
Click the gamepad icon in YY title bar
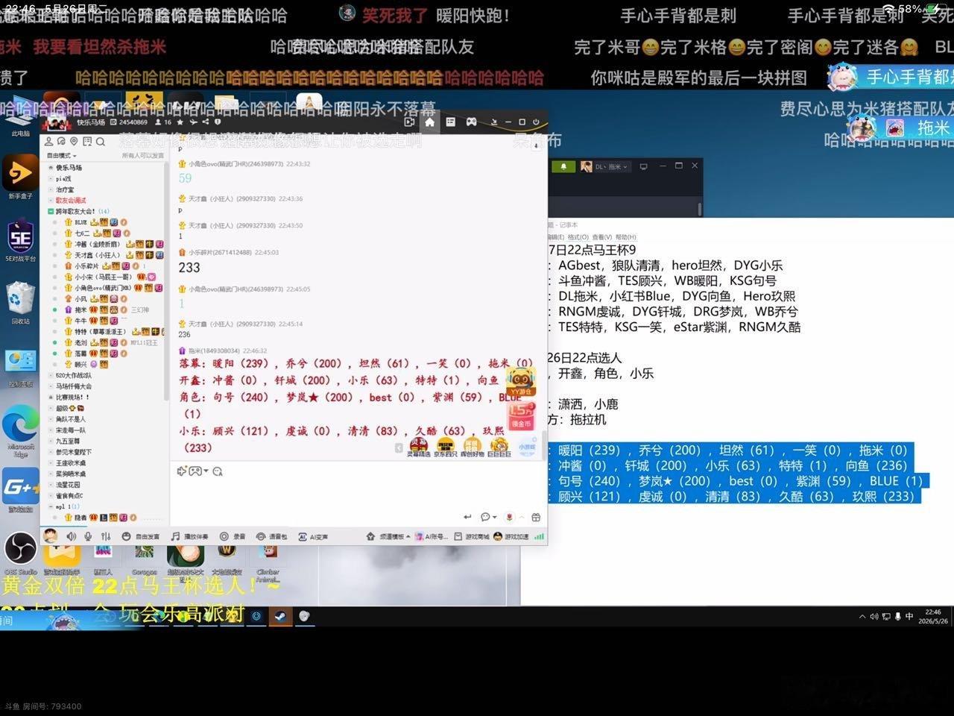[471, 122]
